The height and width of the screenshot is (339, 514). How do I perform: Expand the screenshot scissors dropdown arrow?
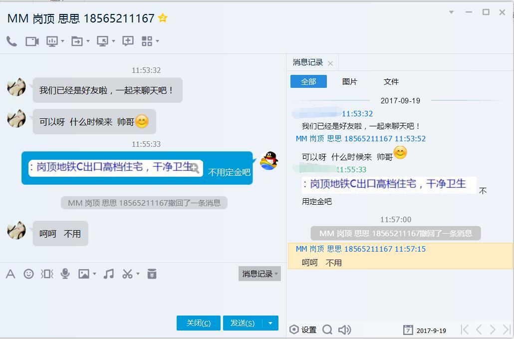[x=138, y=274]
